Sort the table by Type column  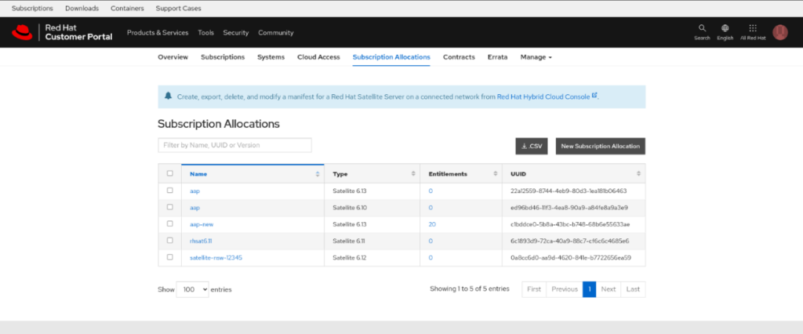(x=372, y=174)
